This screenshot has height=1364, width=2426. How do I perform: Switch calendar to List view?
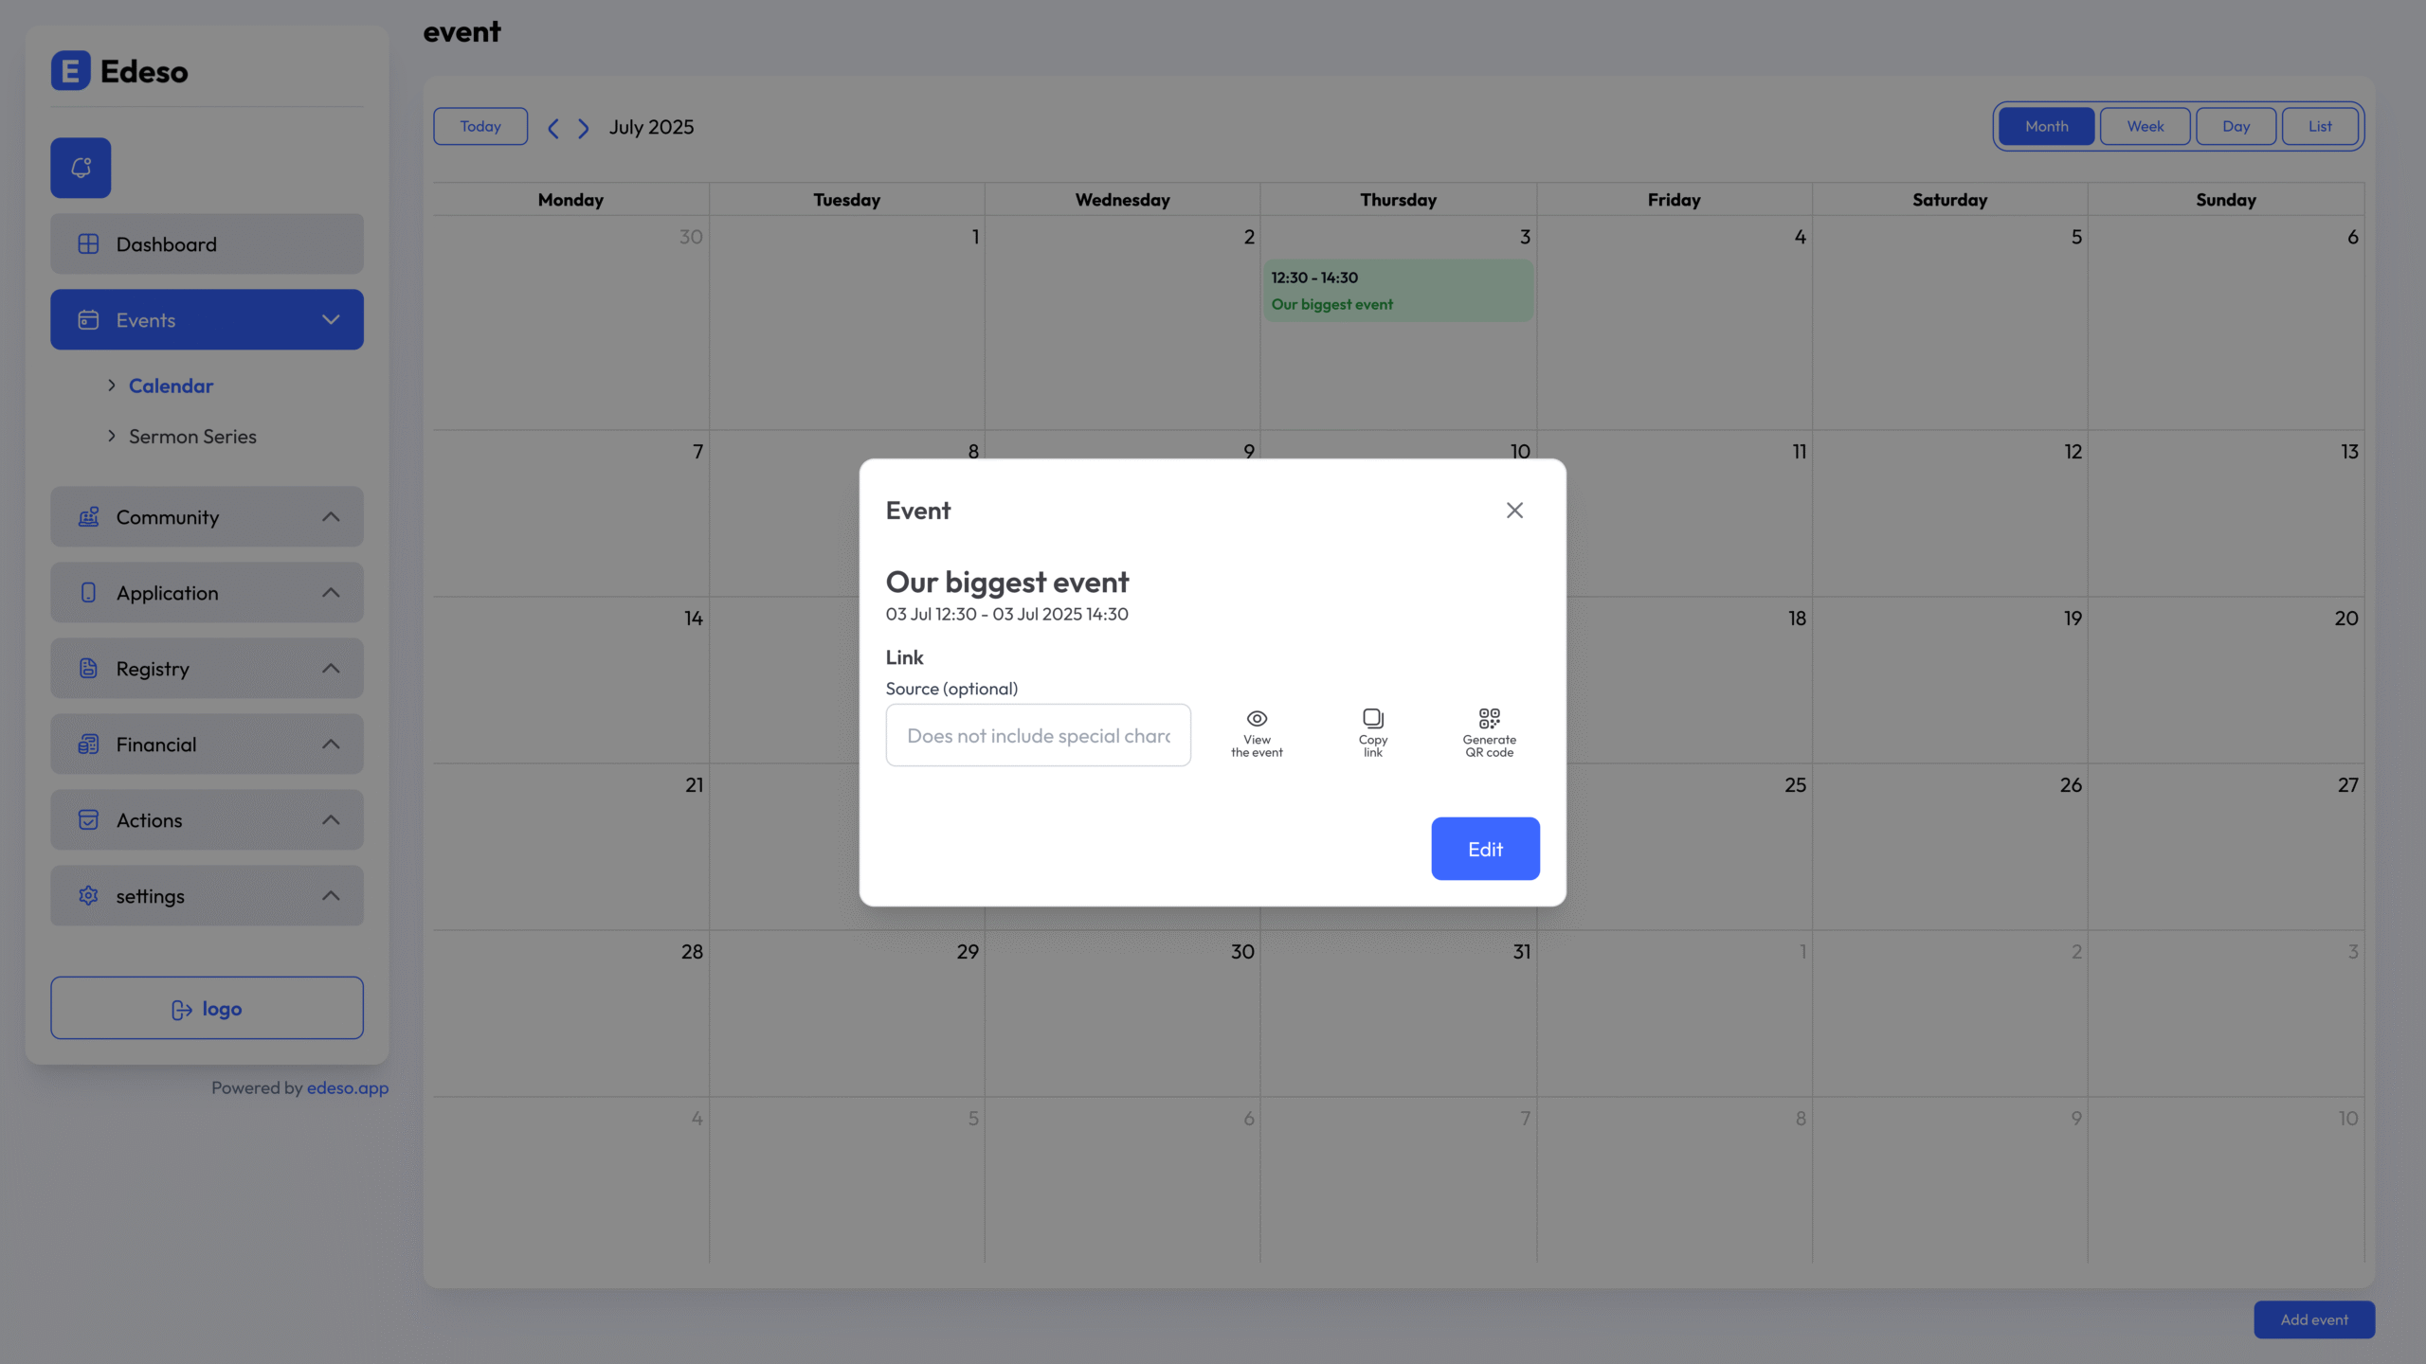[x=2319, y=127]
